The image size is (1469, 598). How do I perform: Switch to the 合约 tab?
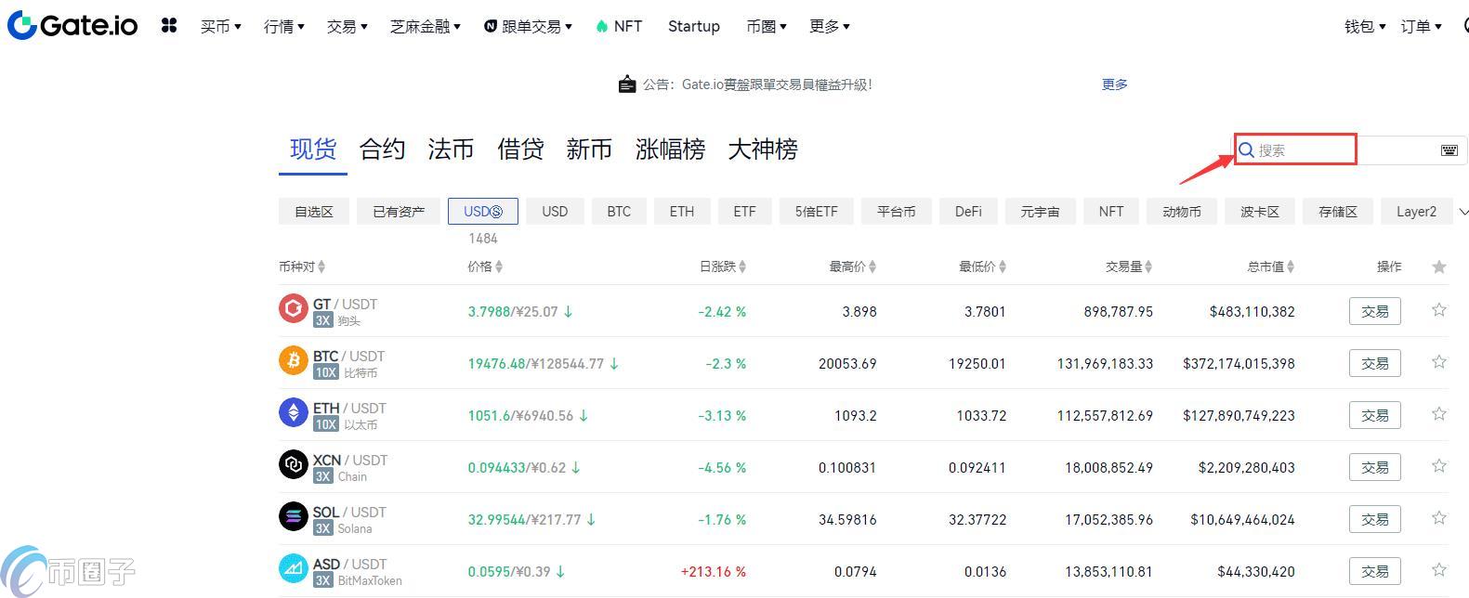tap(382, 149)
